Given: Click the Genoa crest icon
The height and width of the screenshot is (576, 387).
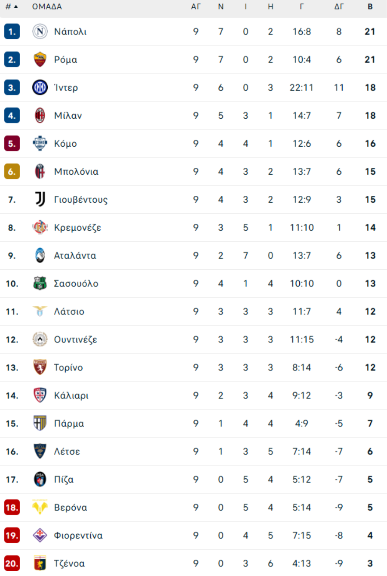Looking at the screenshot, I should point(40,563).
